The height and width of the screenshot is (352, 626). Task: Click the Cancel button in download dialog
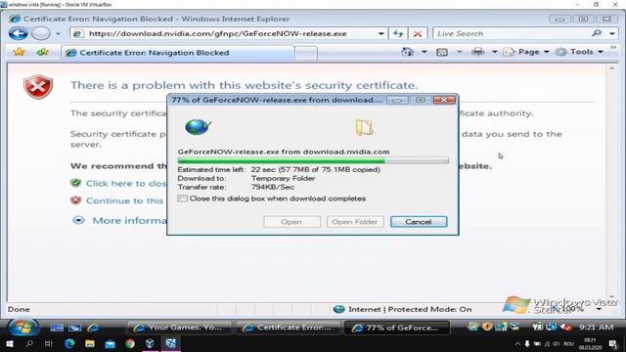(419, 222)
